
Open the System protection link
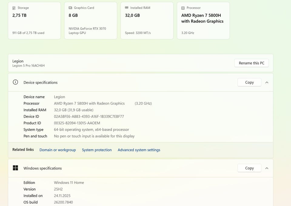(x=97, y=150)
